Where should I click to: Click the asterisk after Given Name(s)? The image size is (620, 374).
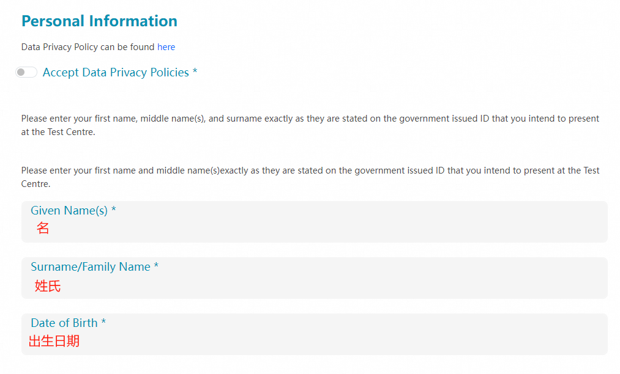click(114, 210)
